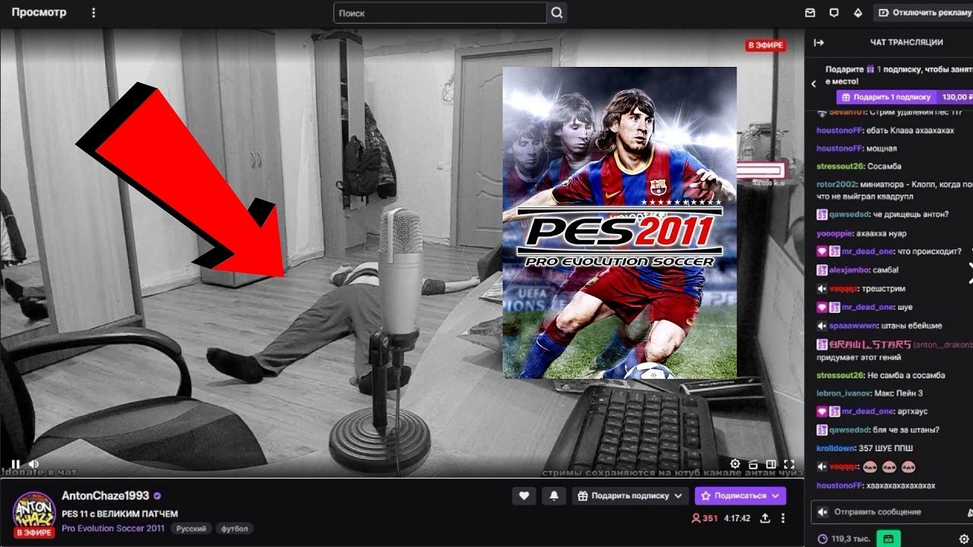Image resolution: width=973 pixels, height=547 pixels.
Task: Click stream uptime 4:17:42
Action: [x=737, y=518]
